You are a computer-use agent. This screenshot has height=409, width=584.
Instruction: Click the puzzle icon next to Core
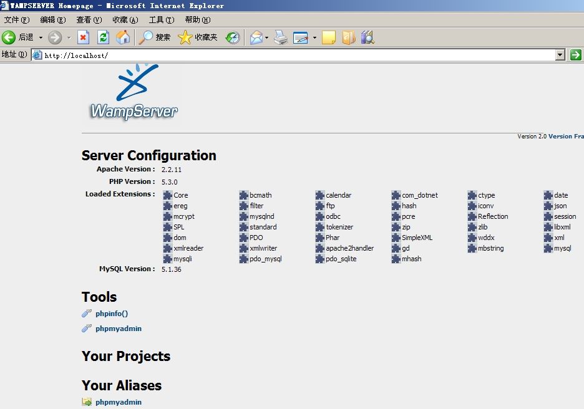pos(168,195)
